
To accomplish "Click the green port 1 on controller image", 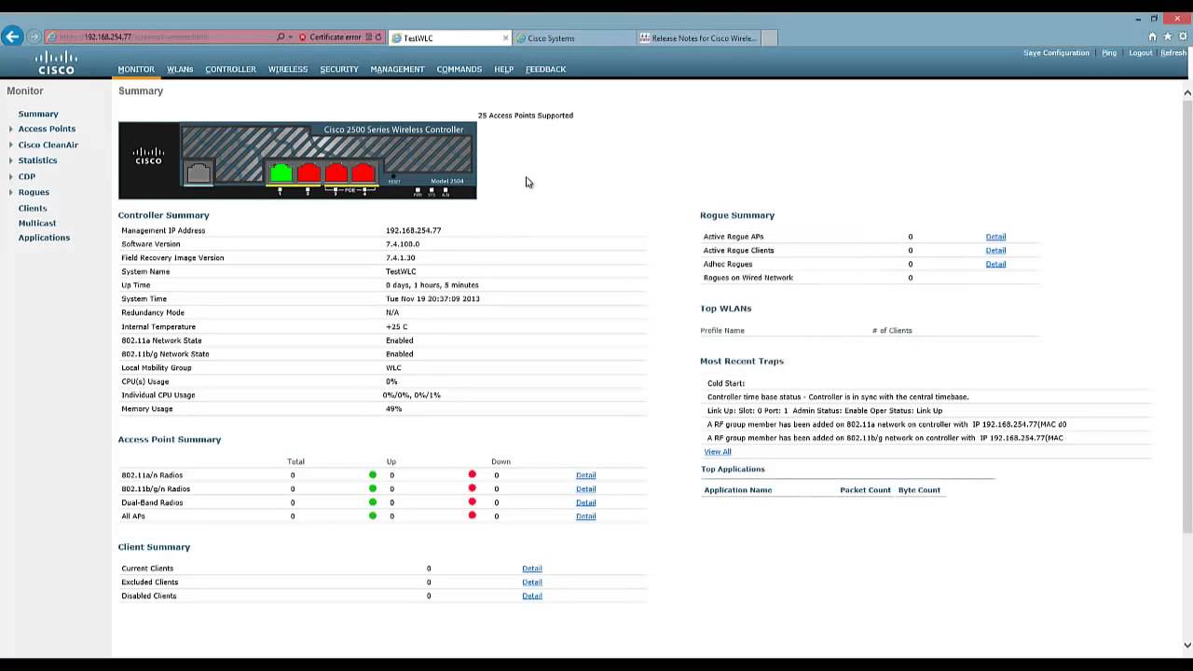I will coord(281,173).
